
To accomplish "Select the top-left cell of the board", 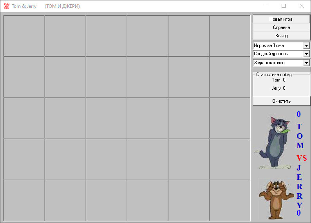I will pyautogui.click(x=24, y=36).
